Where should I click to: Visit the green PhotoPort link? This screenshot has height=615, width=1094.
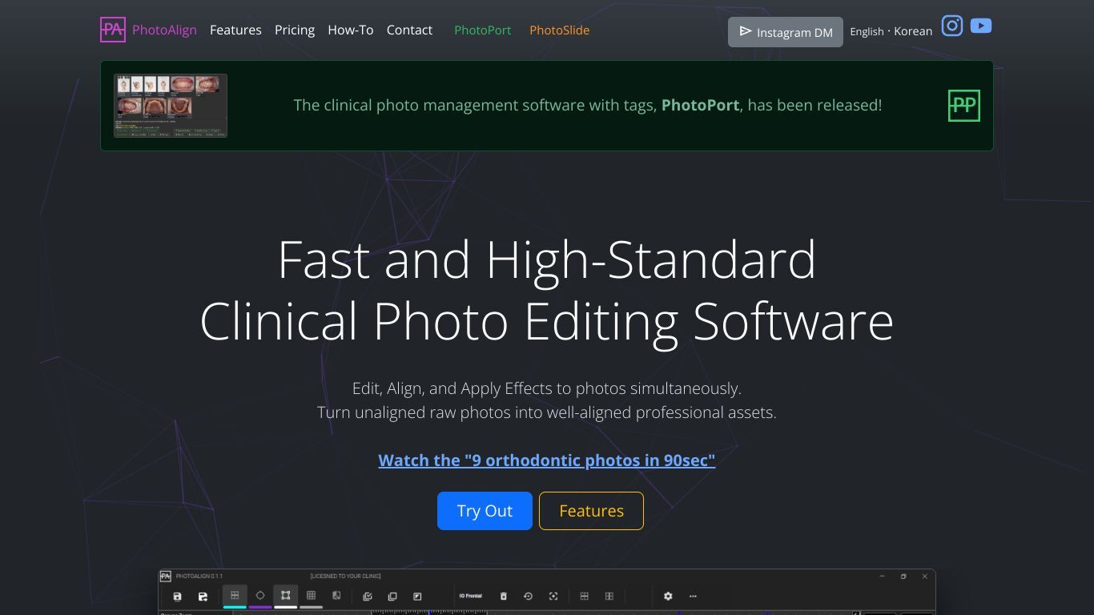482,30
